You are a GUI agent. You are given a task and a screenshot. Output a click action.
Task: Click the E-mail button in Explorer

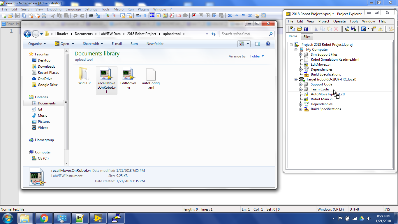(117, 44)
